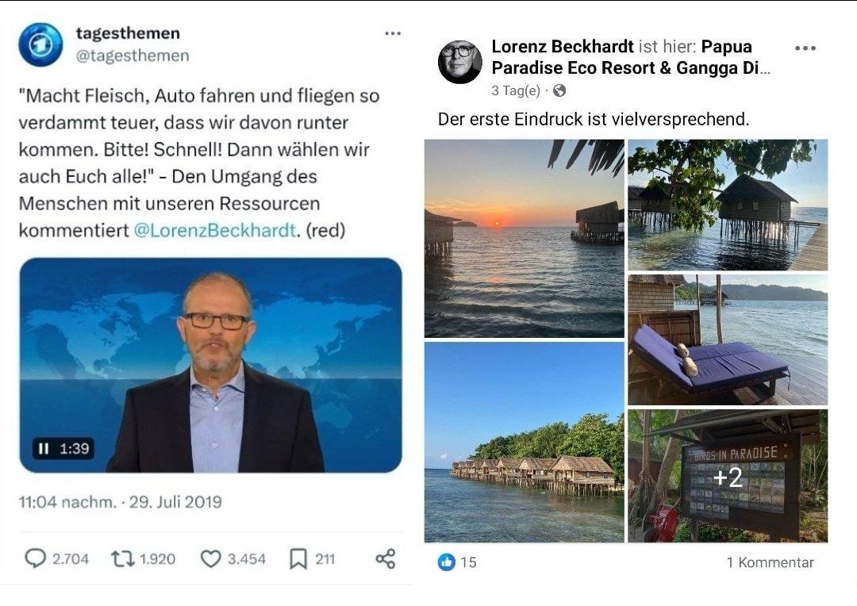Open the 3 Tag(e) post timestamp
The image size is (857, 606).
516,90
